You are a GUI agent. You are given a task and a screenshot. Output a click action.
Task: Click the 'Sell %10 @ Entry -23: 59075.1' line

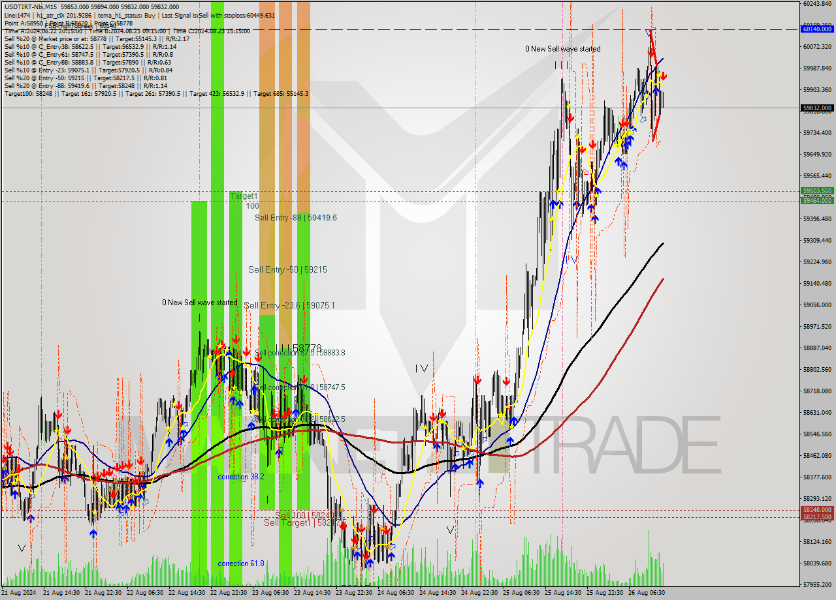coord(88,70)
